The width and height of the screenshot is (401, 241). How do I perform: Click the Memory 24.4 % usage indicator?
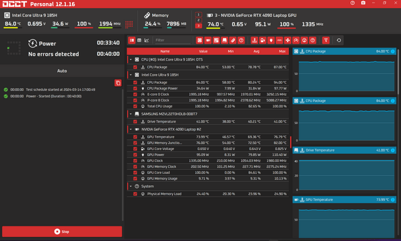tap(152, 24)
